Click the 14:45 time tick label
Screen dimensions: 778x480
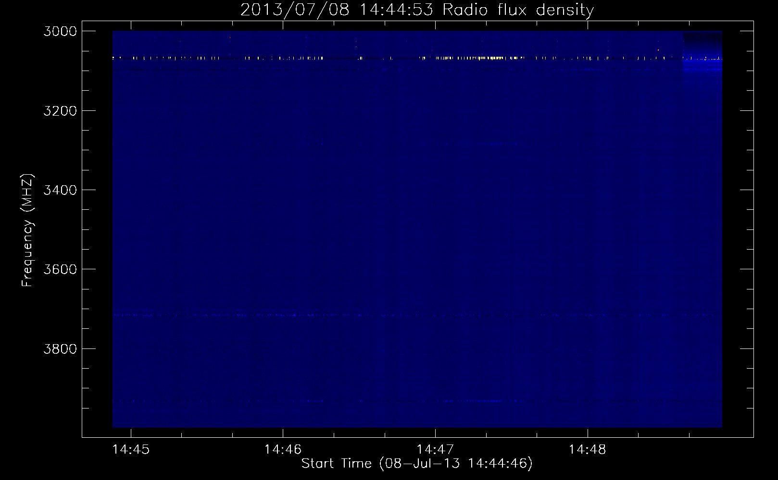pos(131,450)
